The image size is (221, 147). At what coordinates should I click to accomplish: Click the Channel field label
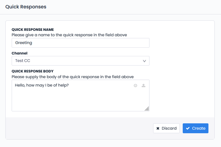point(20,53)
